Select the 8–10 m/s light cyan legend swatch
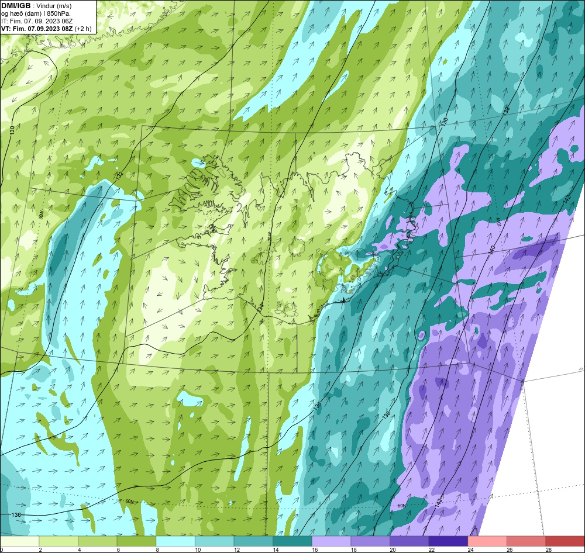The image size is (585, 553). (x=175, y=541)
